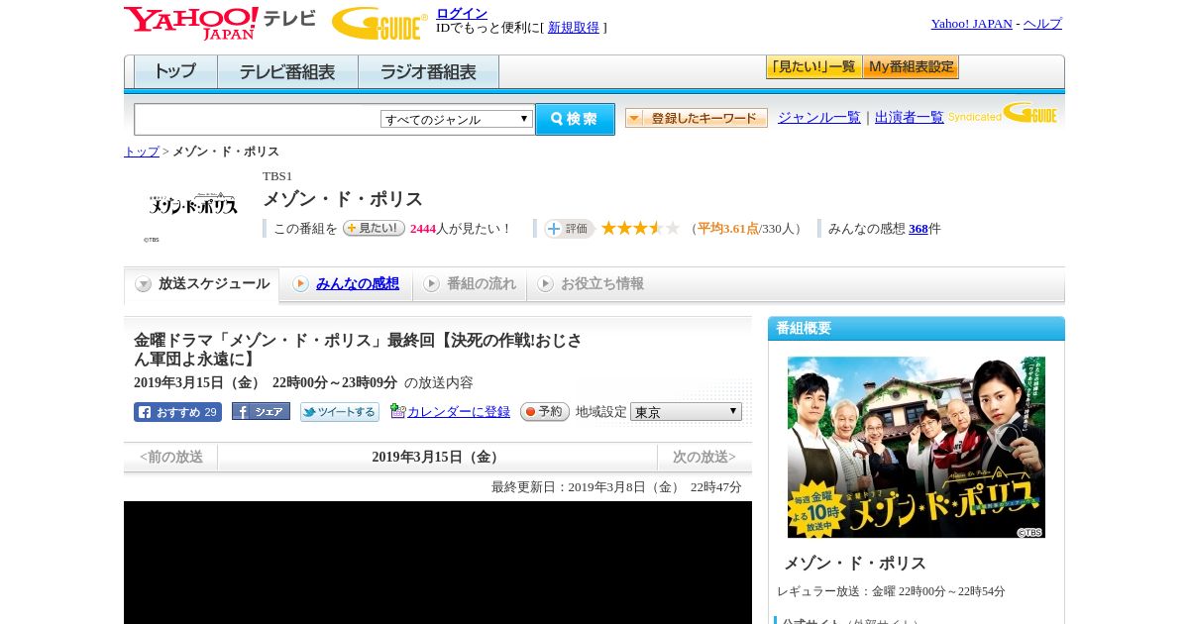Click the メゾン・ド・ポリス cast poster image

pos(917,448)
